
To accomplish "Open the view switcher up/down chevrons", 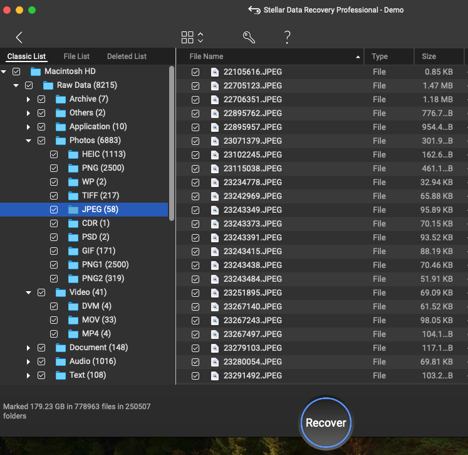I will click(200, 38).
